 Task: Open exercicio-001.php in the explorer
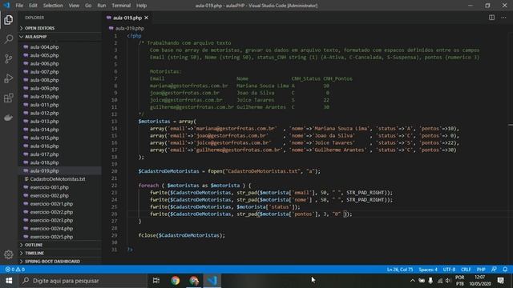click(60, 187)
